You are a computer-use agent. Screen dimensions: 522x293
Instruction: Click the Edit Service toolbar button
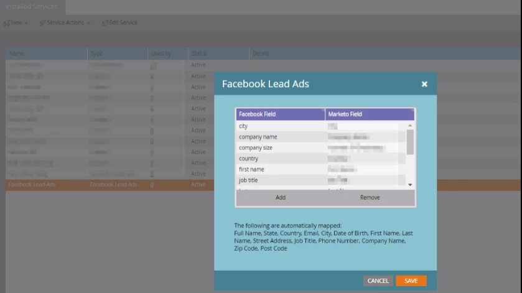tap(119, 22)
